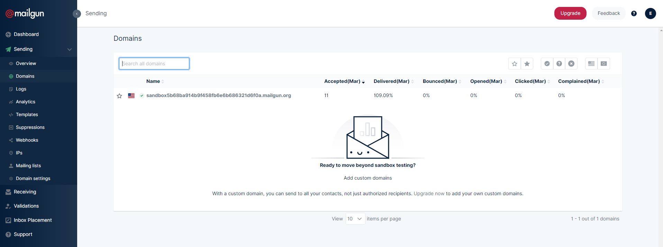Sort by Clicked(Mar) column
663x247 pixels.
533,81
